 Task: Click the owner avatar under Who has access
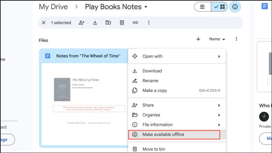pos(264,117)
